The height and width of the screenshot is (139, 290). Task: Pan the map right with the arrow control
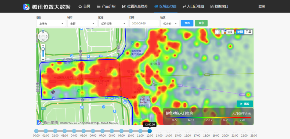coord(47,36)
